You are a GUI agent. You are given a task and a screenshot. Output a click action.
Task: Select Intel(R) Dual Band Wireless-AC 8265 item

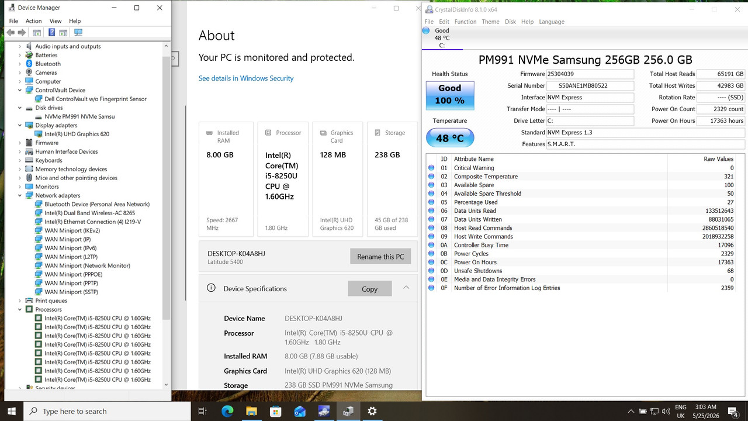coord(89,213)
